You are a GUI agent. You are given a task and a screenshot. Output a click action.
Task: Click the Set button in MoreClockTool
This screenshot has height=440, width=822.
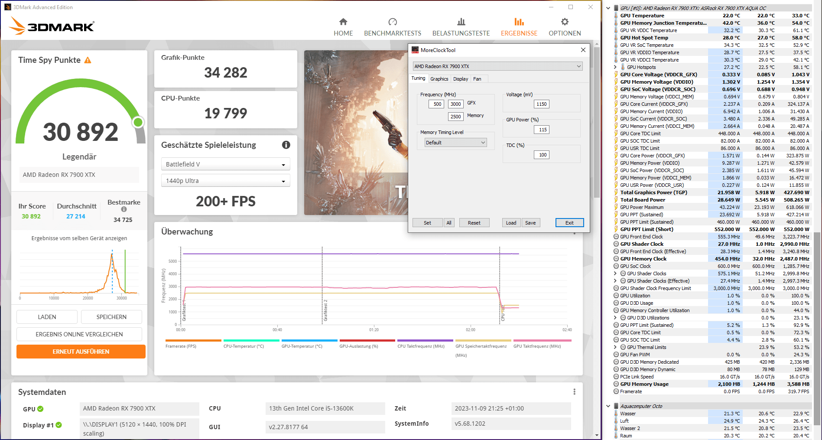[x=427, y=223]
